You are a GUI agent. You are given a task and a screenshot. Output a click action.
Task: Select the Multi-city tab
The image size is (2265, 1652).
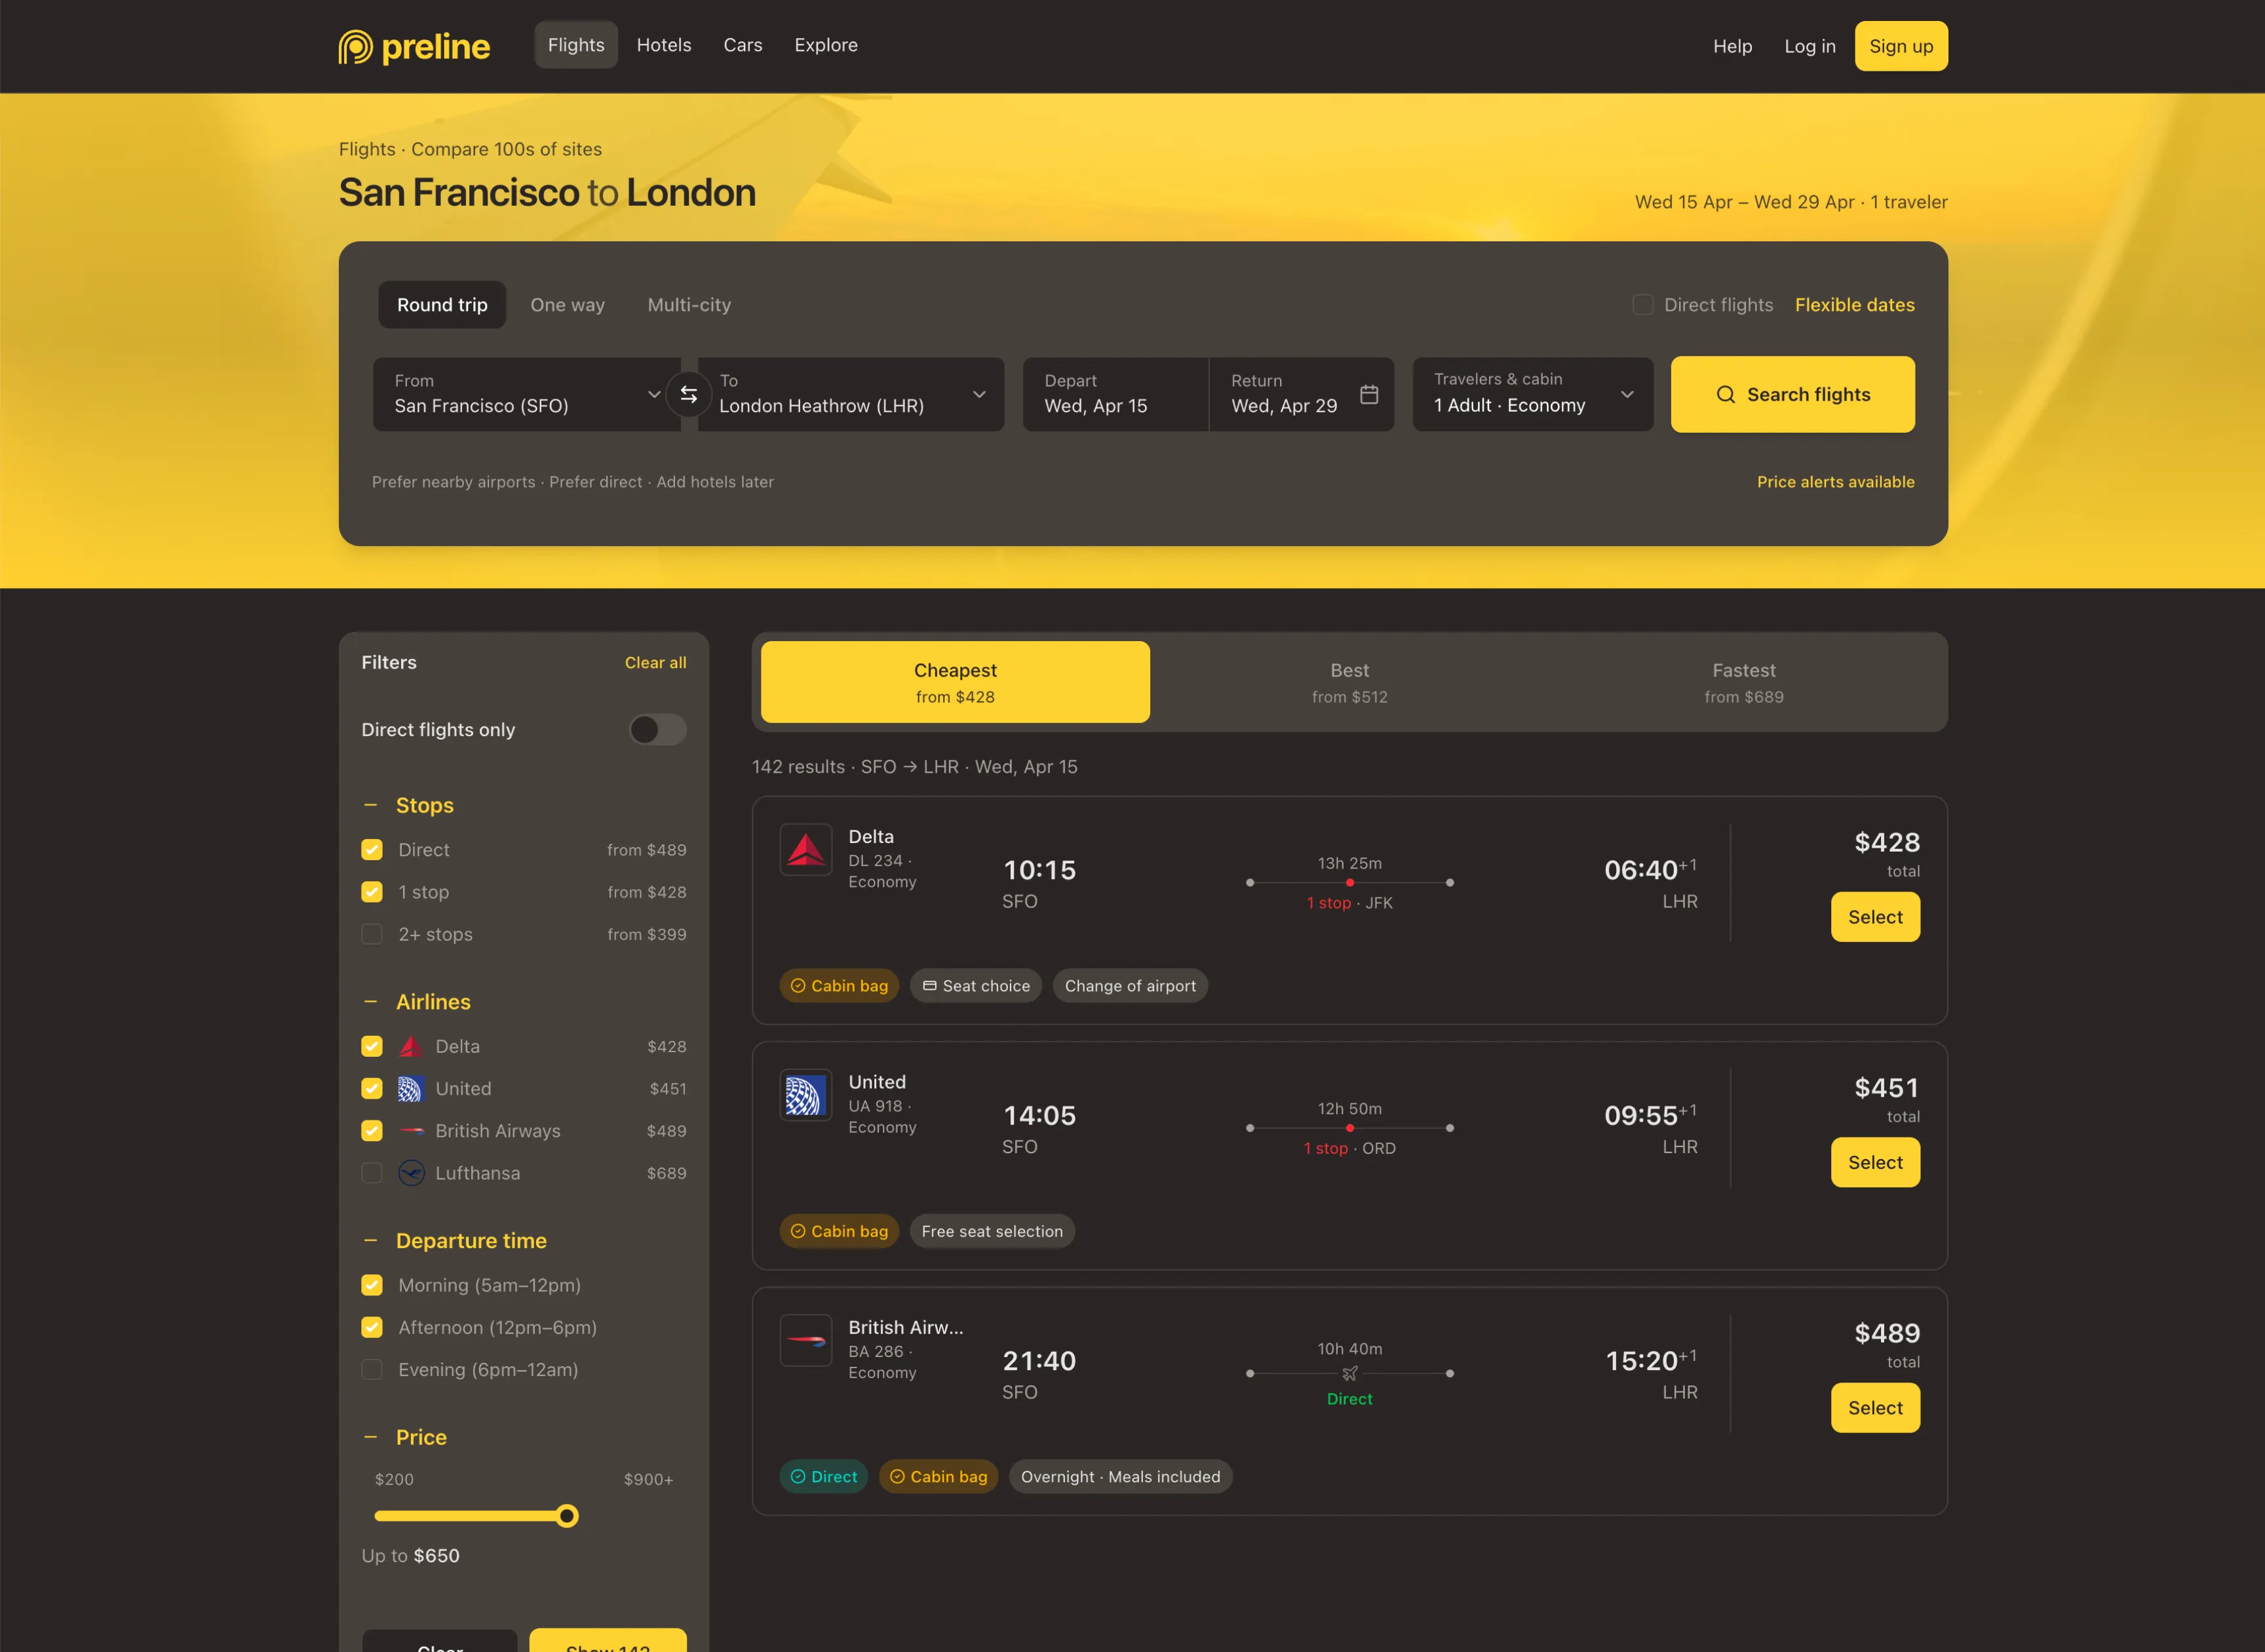pyautogui.click(x=689, y=305)
